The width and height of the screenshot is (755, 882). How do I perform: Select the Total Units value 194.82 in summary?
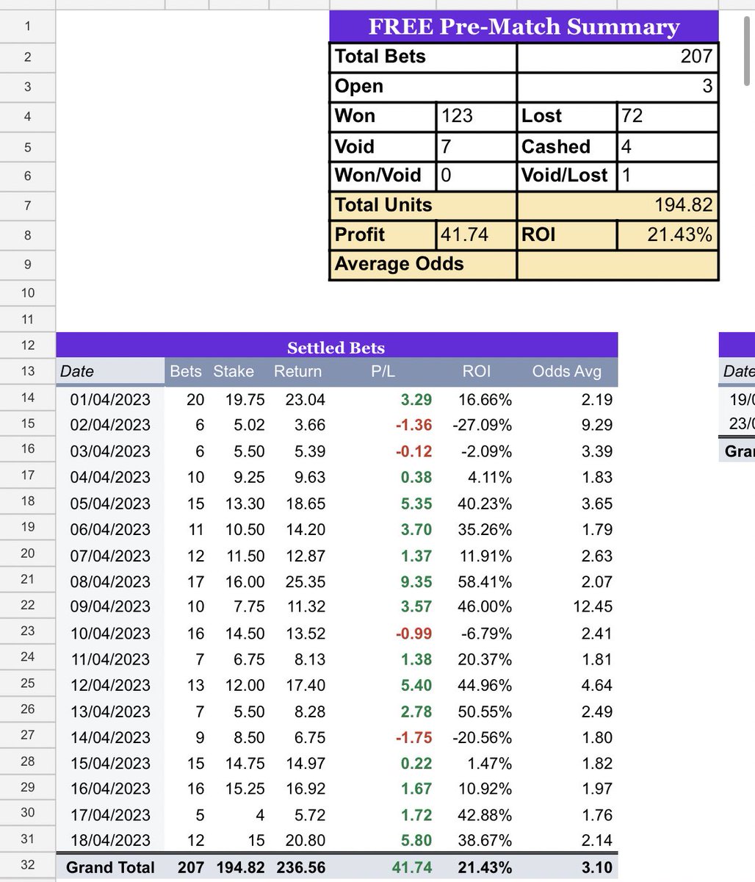pos(618,205)
